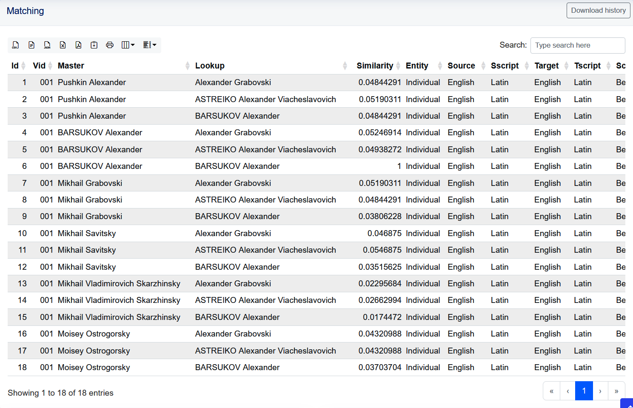Image resolution: width=633 pixels, height=408 pixels.
Task: Click 'Mikhail Grabovski' in row 7
Action: [90, 183]
